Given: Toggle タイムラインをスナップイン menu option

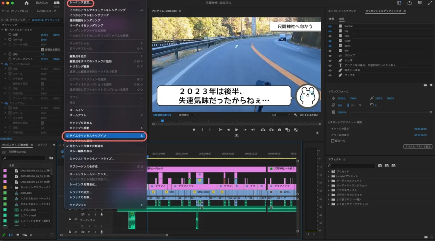Looking at the screenshot, I should click(105, 136).
